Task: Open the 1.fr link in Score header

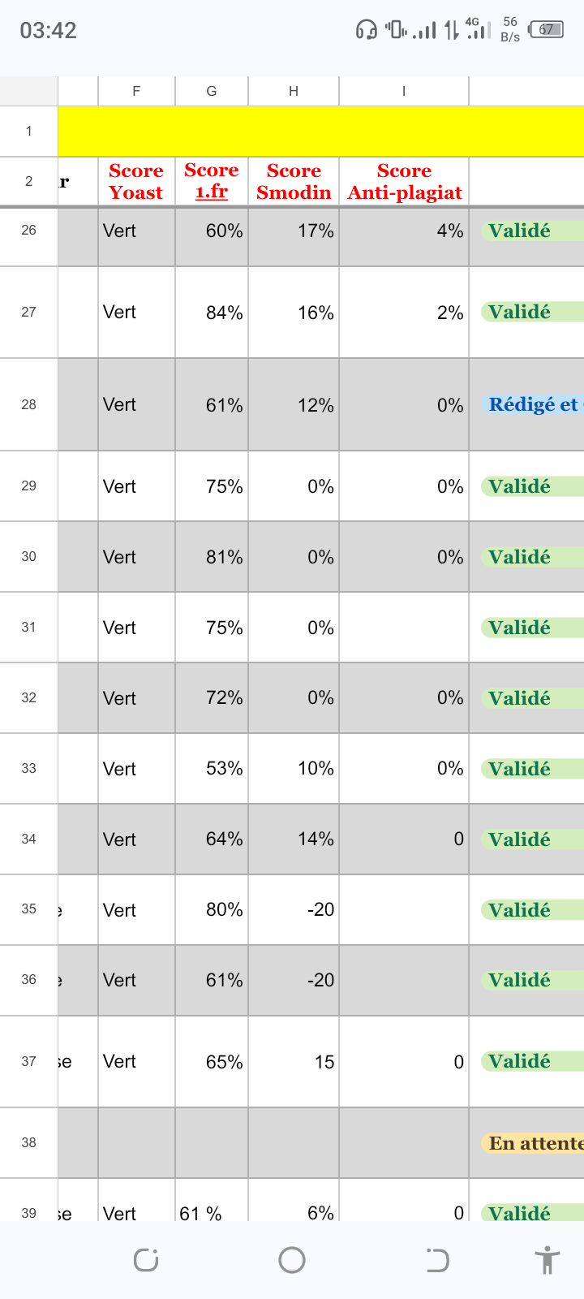Action: point(212,192)
